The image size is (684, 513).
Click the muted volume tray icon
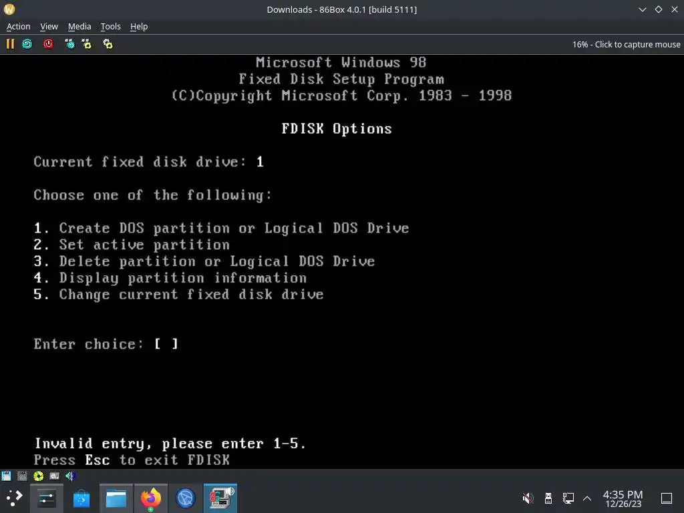tap(528, 498)
